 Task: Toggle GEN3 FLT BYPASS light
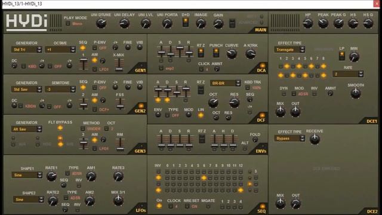tap(60, 128)
